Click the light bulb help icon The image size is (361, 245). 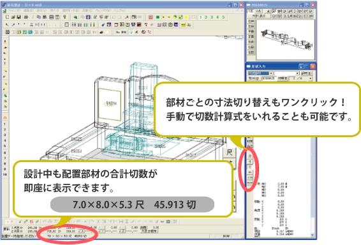[64, 17]
